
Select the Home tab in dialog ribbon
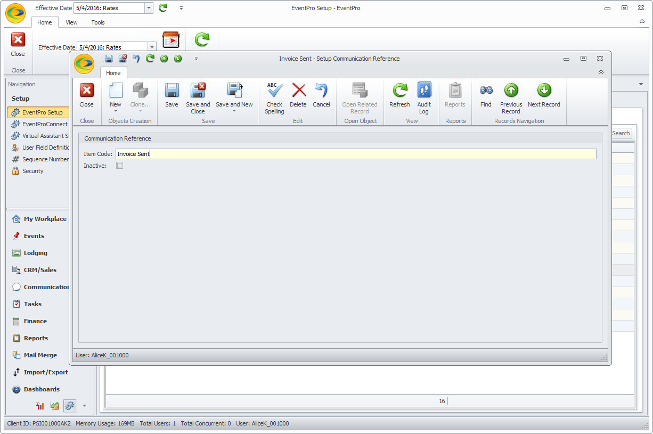pyautogui.click(x=113, y=73)
